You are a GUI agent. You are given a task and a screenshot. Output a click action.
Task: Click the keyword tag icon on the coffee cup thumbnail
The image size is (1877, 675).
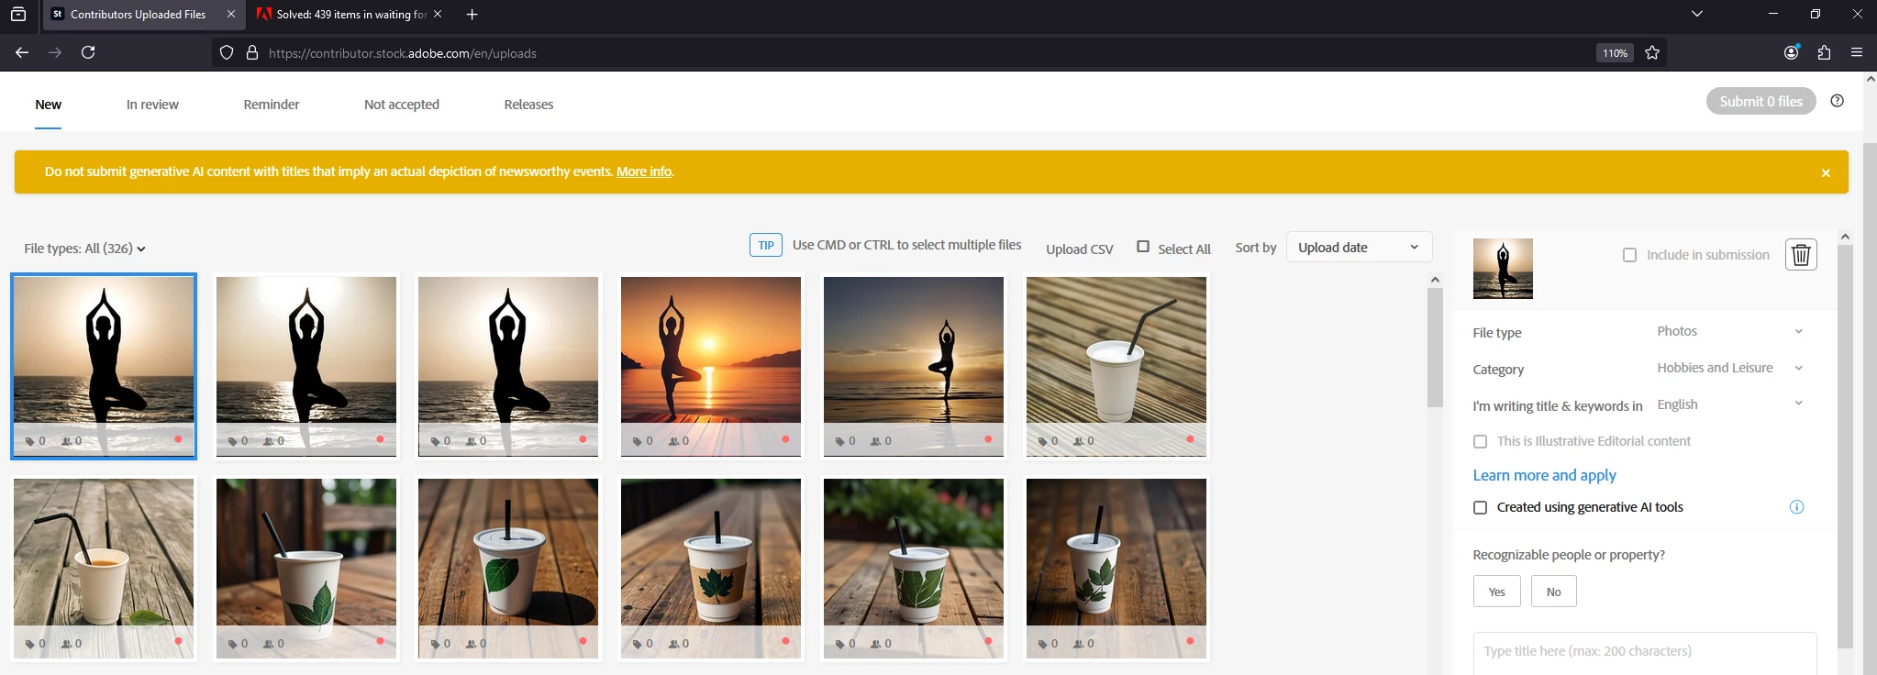click(x=30, y=644)
